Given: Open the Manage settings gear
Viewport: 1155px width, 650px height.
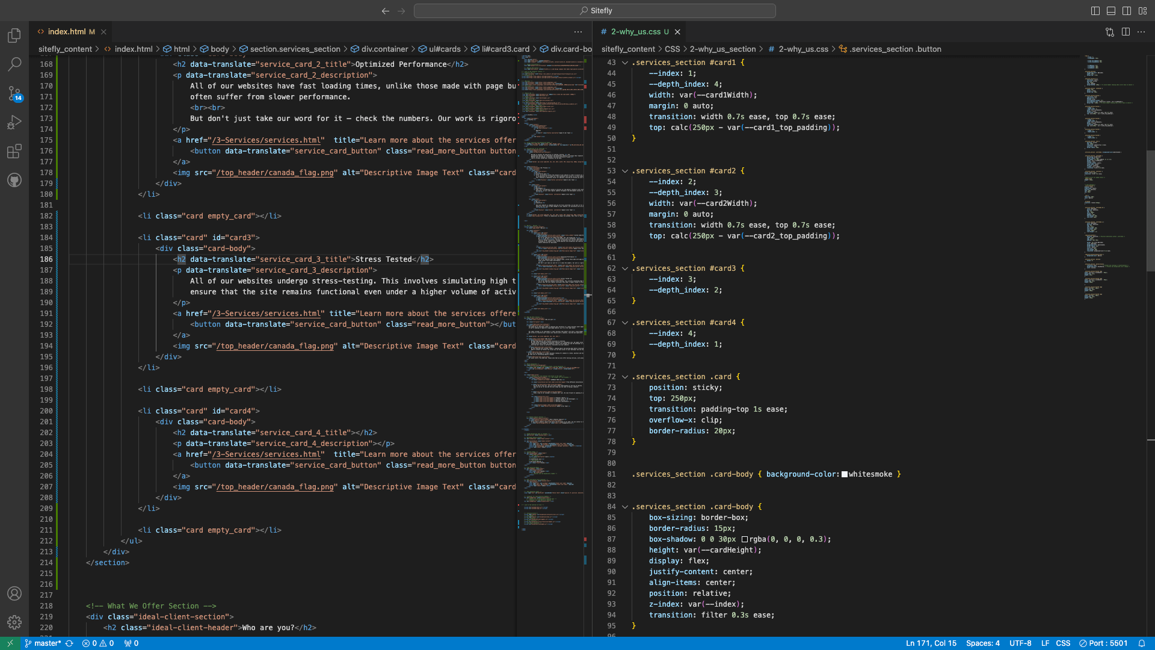Looking at the screenshot, I should (x=14, y=622).
